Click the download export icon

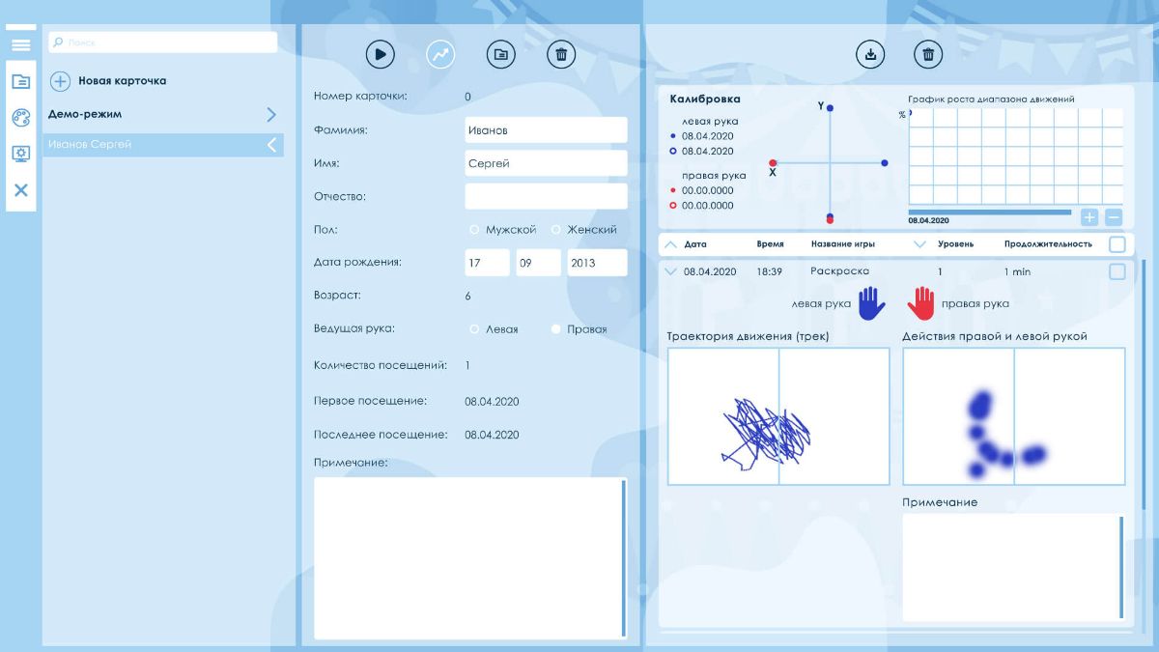click(x=870, y=55)
